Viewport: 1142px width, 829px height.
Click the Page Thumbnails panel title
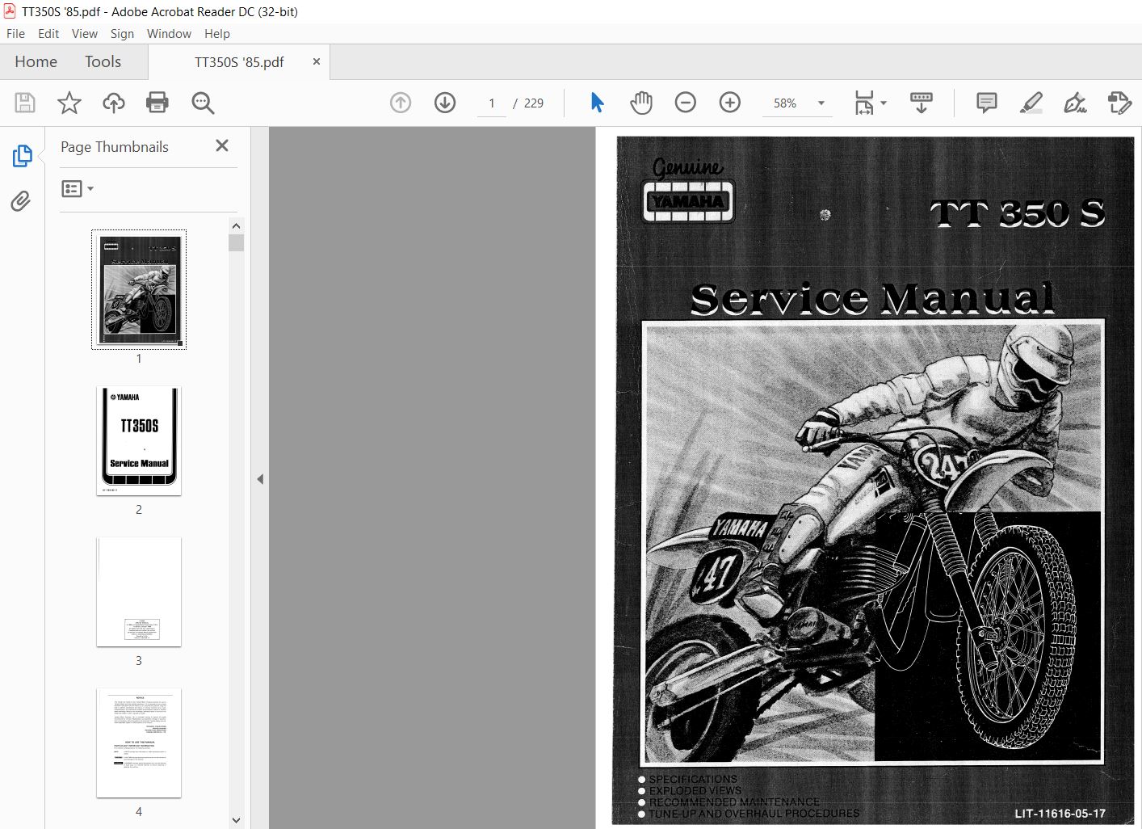115,146
